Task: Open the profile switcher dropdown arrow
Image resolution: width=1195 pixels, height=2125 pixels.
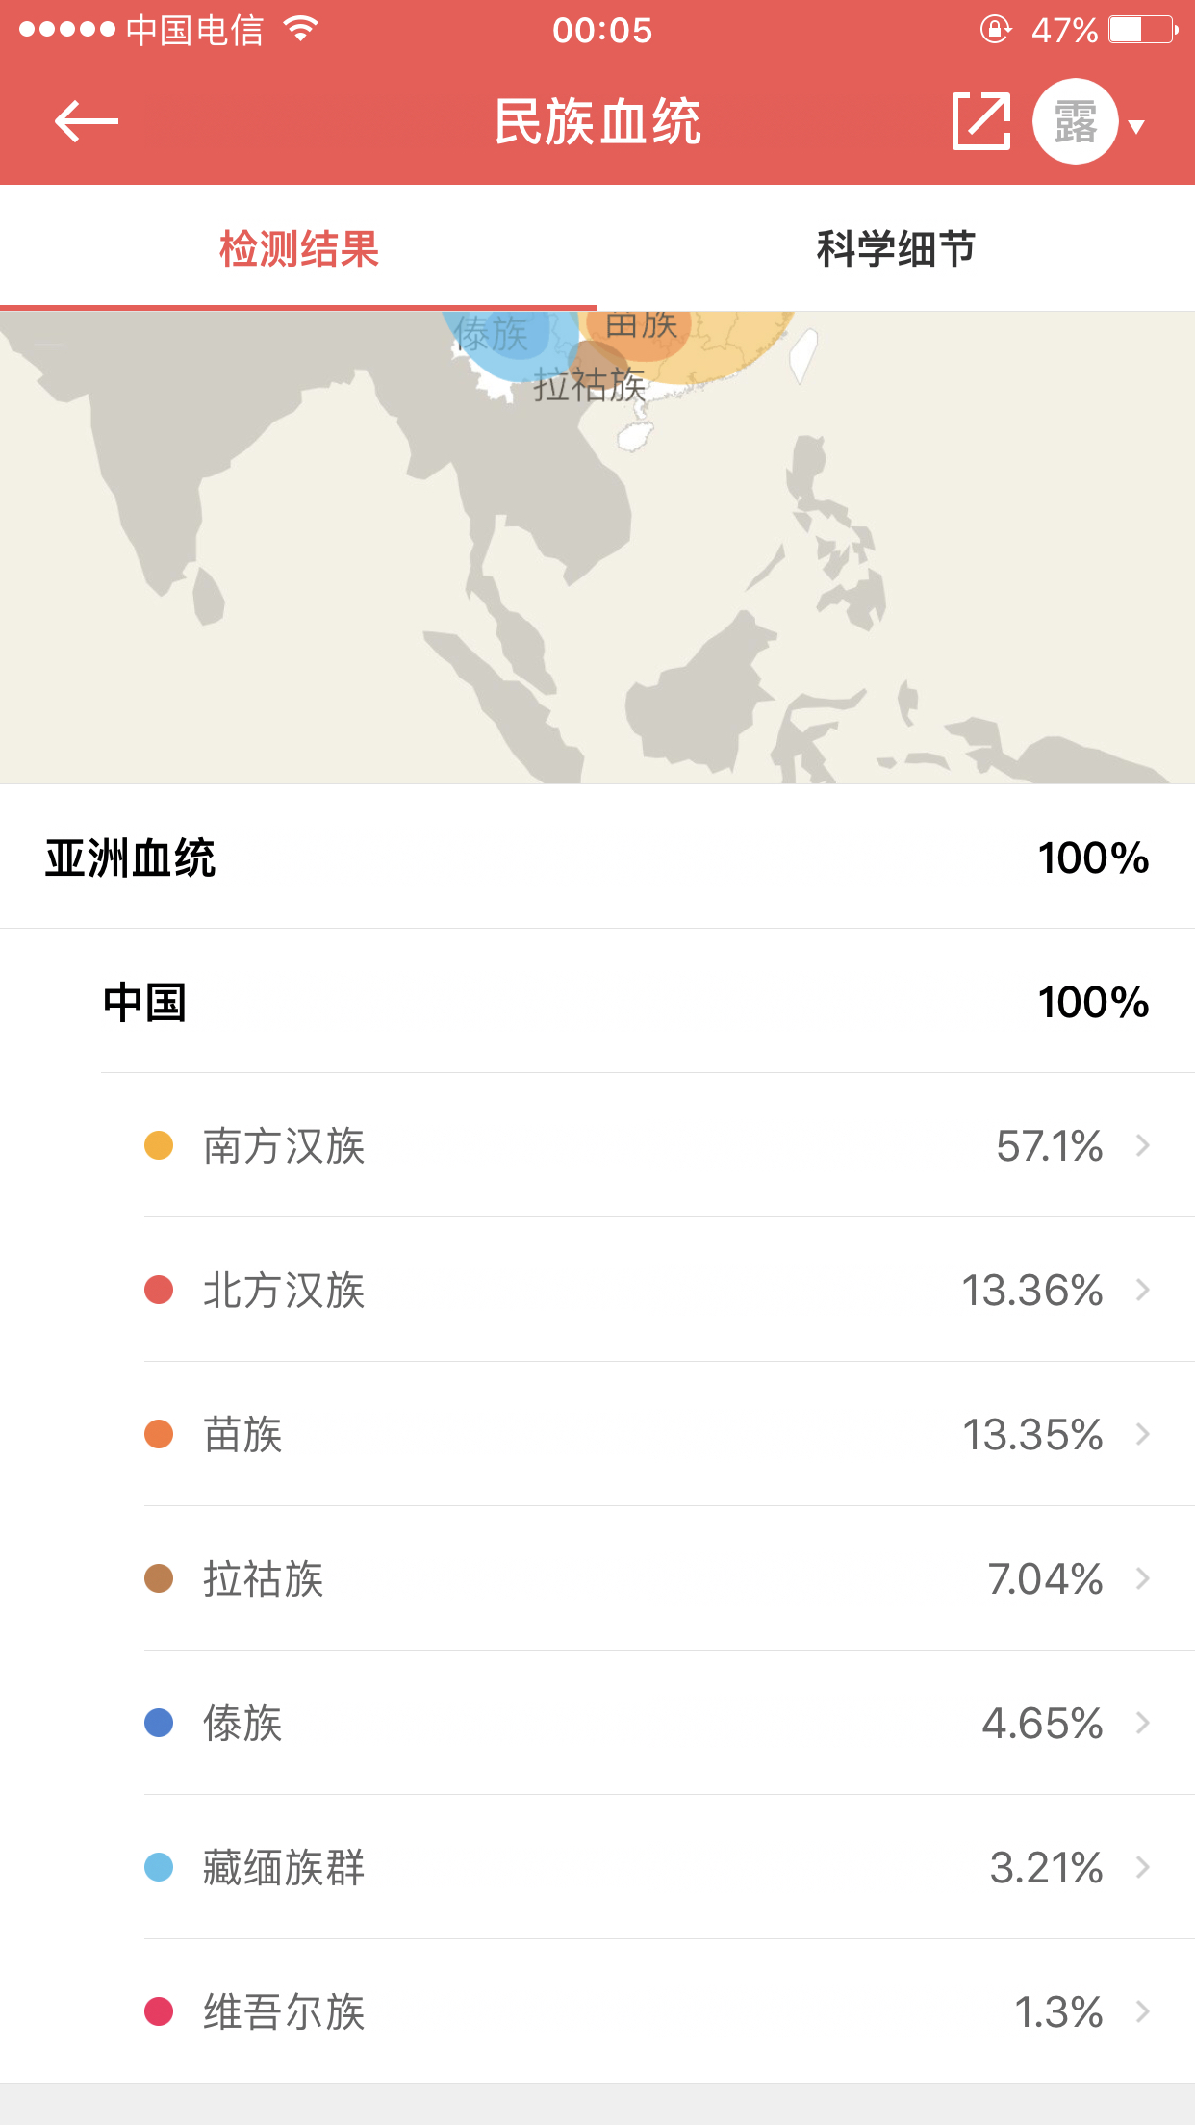Action: [1136, 126]
